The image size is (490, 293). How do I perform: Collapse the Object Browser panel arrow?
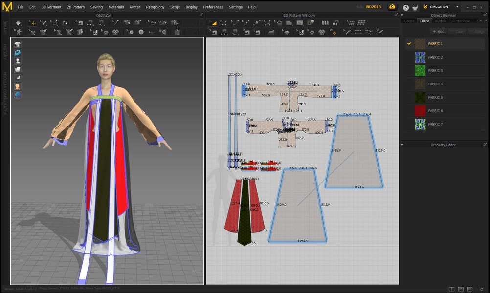point(402,15)
